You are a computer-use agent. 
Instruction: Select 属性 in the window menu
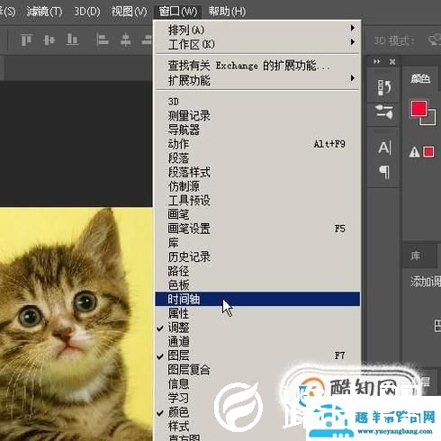[257, 313]
